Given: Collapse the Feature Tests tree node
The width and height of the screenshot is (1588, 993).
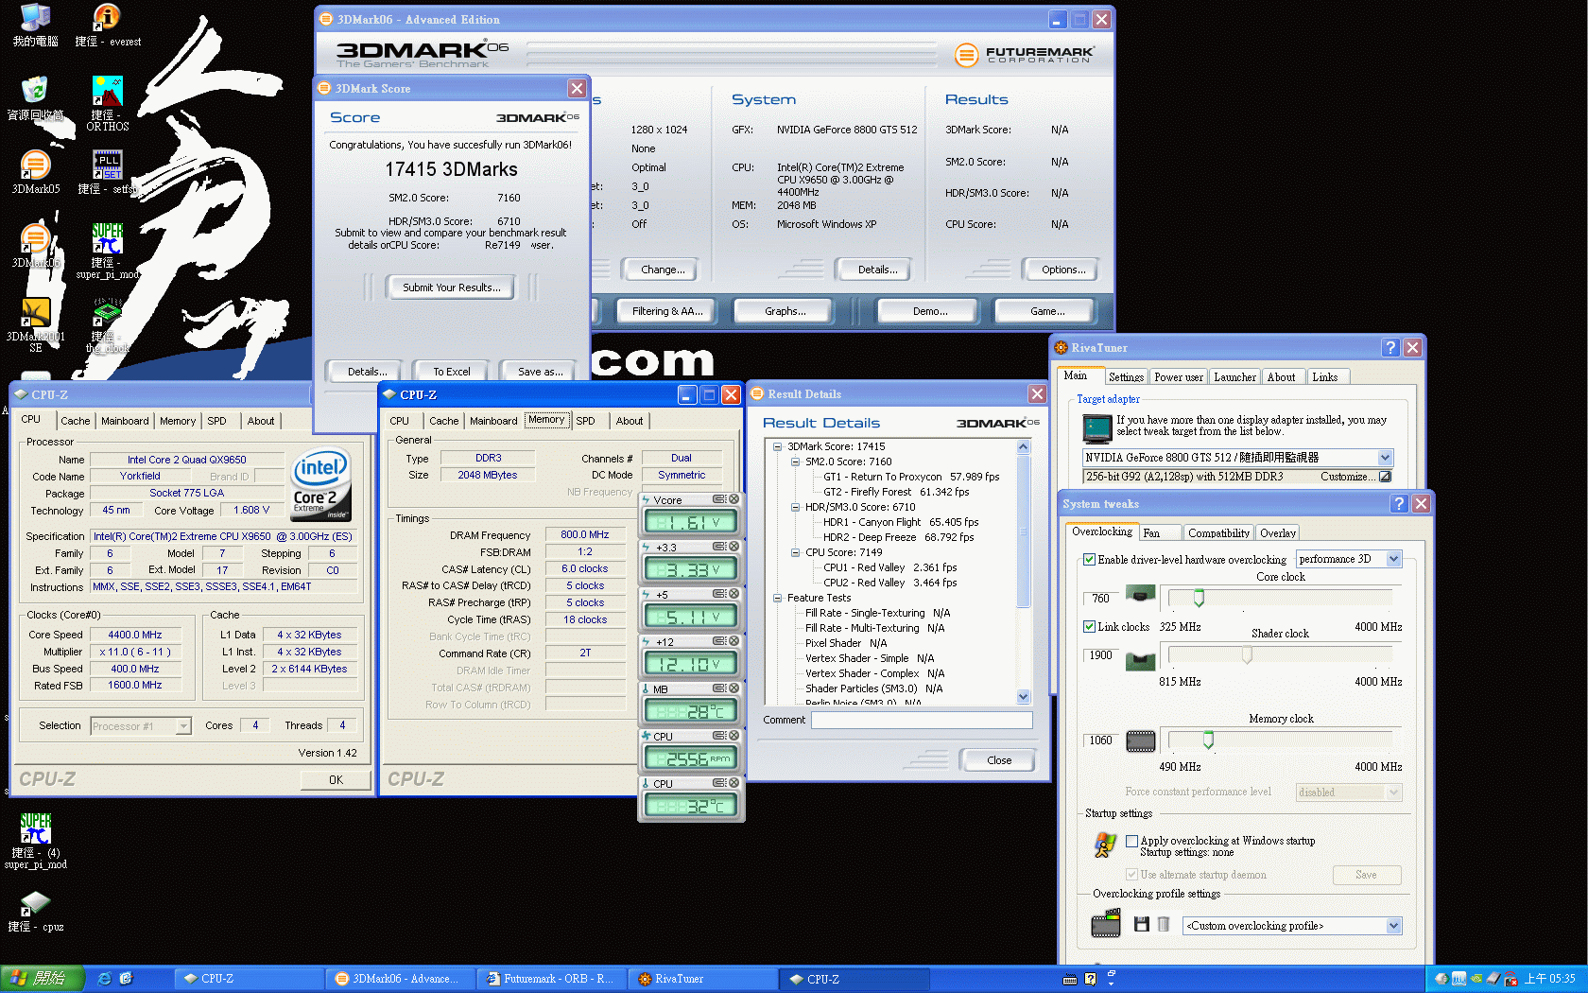Looking at the screenshot, I should coord(777,598).
